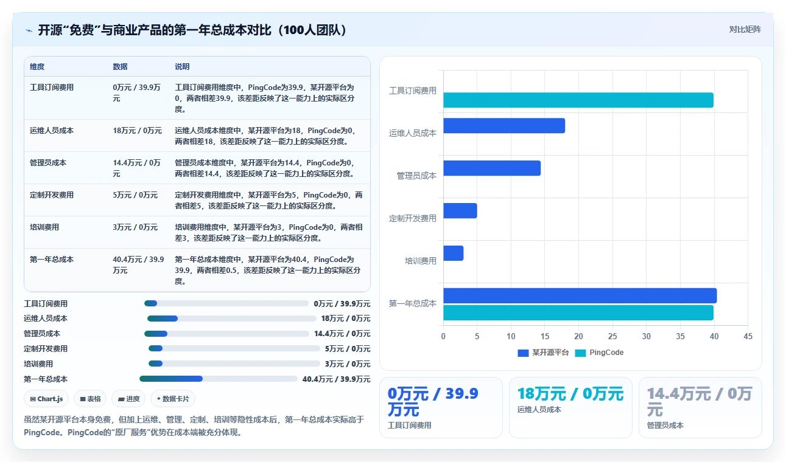Image resolution: width=786 pixels, height=462 pixels.
Task: Click the 维度 table column header
Action: tap(37, 67)
